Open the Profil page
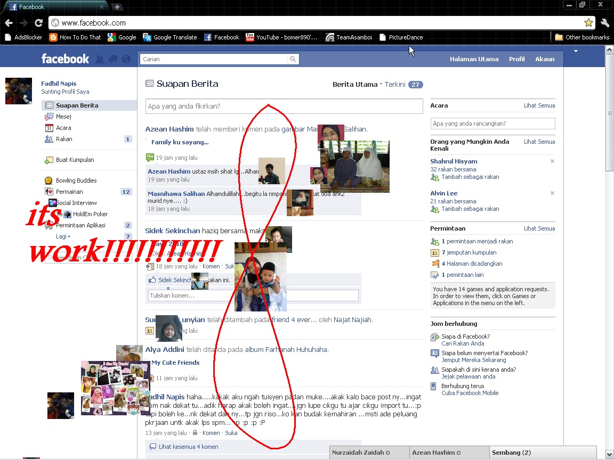Image resolution: width=614 pixels, height=460 pixels. 516,59
